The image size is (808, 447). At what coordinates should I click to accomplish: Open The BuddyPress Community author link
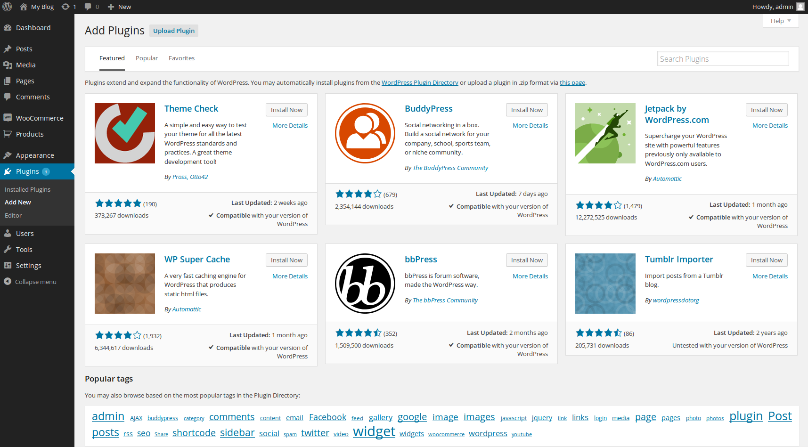pos(450,168)
